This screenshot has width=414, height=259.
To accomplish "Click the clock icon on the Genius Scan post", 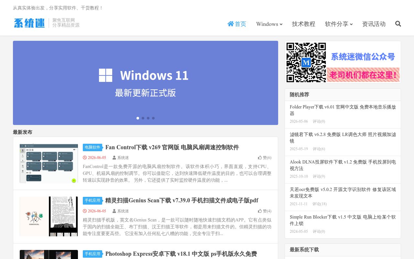I will (85, 211).
